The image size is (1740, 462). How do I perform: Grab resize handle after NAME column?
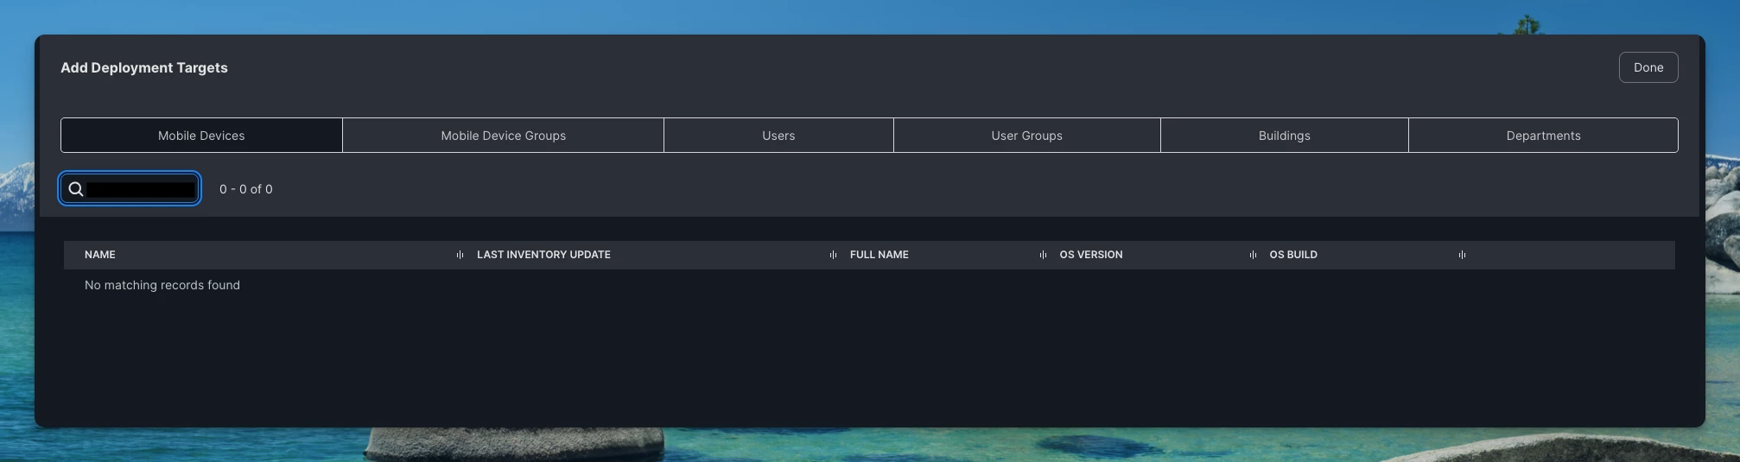[460, 255]
